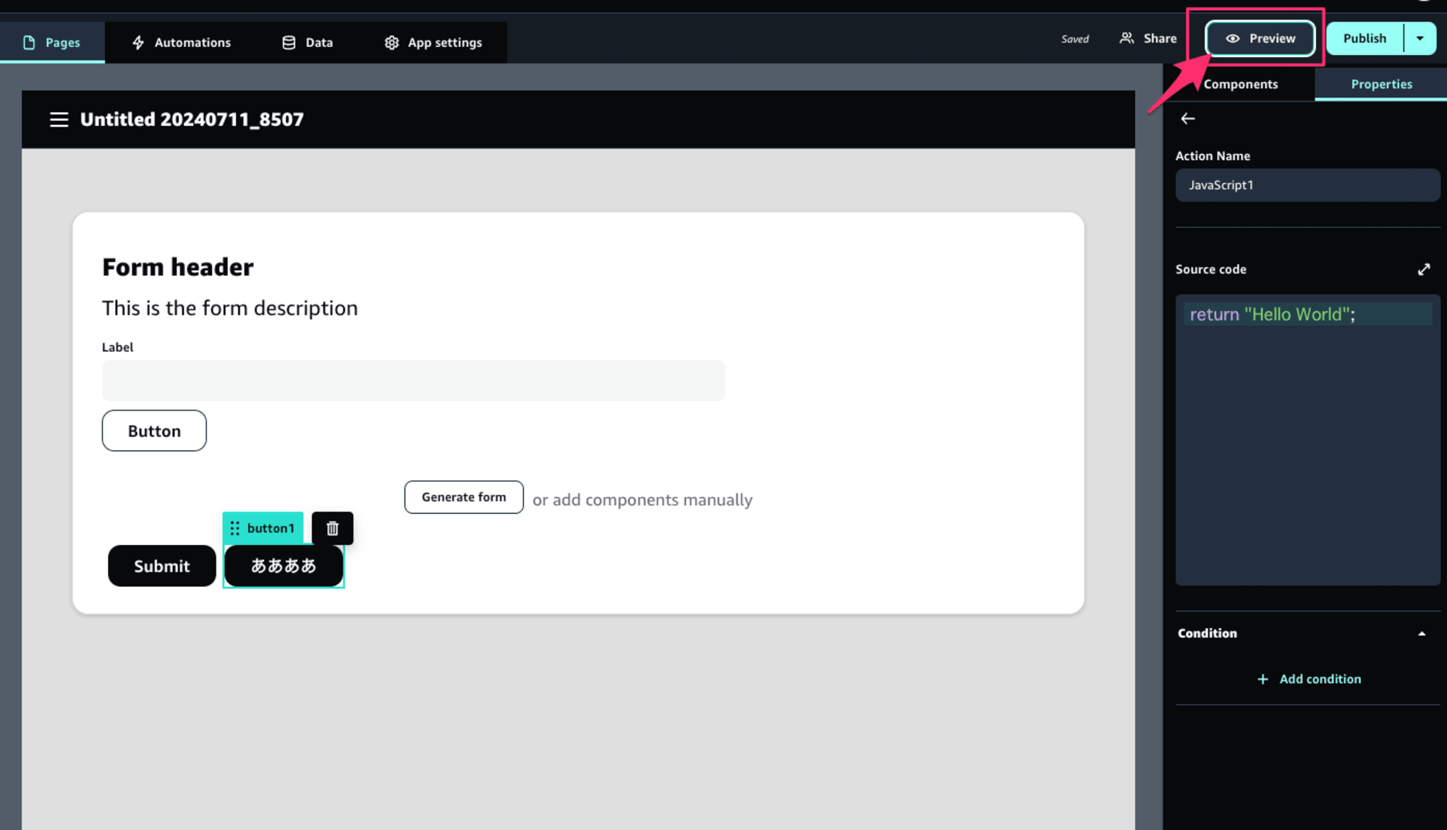Open the Automations tab
This screenshot has width=1447, height=830.
[x=182, y=42]
